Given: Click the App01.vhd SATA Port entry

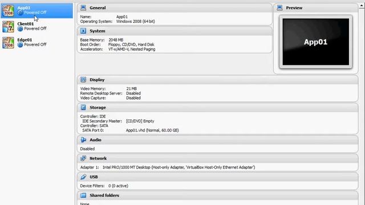Looking at the screenshot, I should pyautogui.click(x=152, y=130).
